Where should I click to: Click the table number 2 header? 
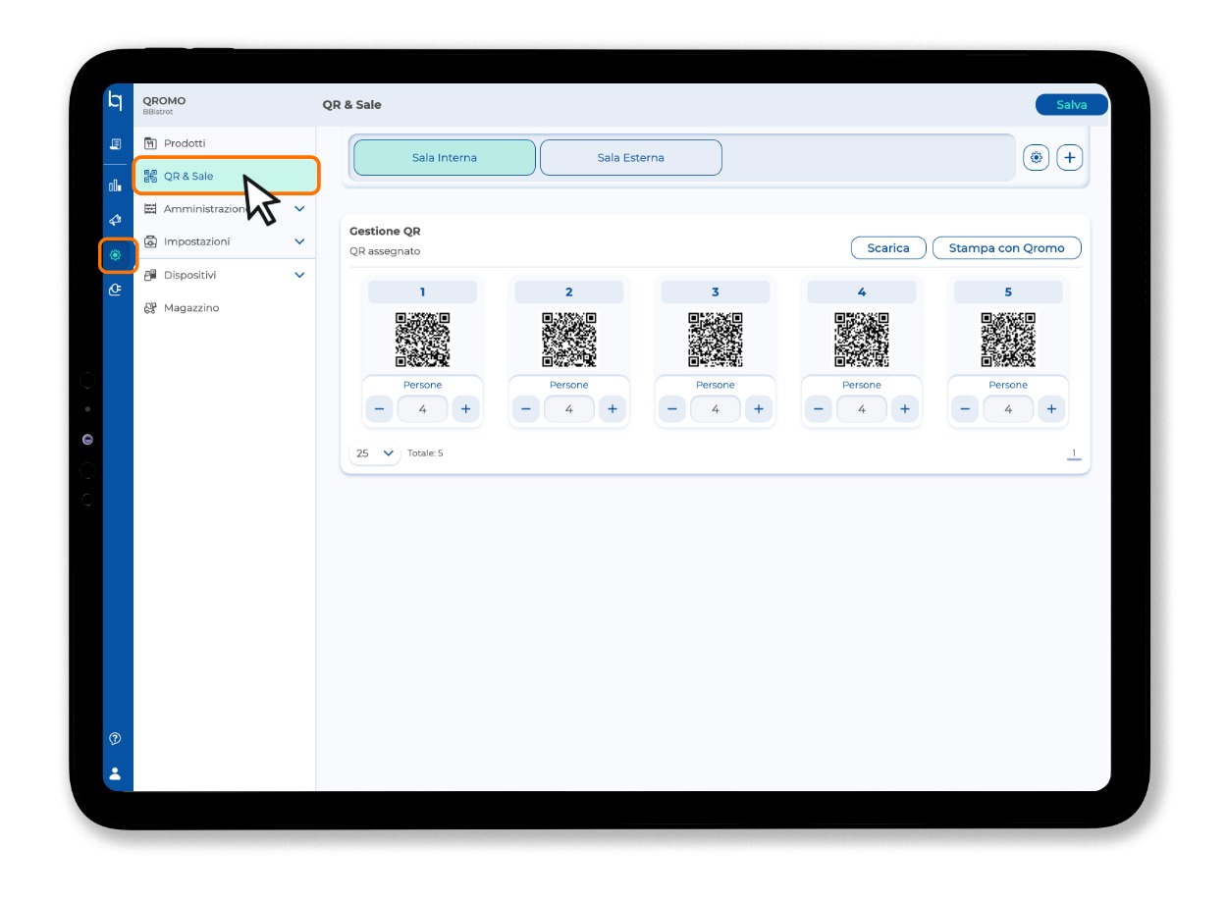click(569, 292)
